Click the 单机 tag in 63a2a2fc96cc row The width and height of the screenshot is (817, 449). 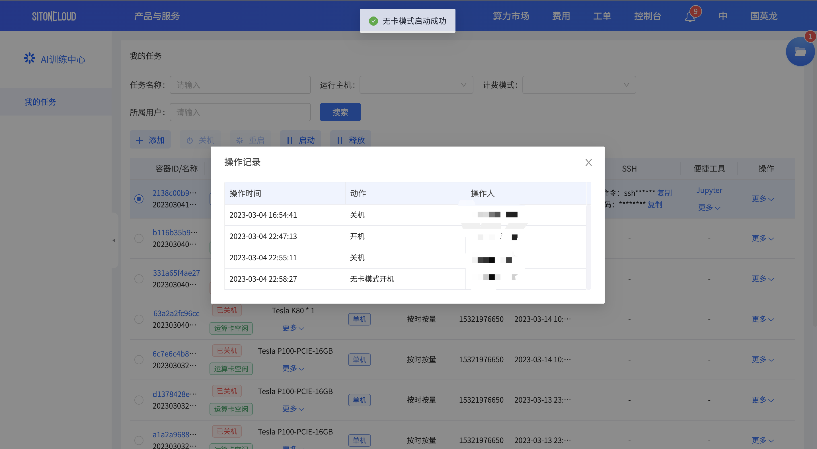tap(359, 319)
